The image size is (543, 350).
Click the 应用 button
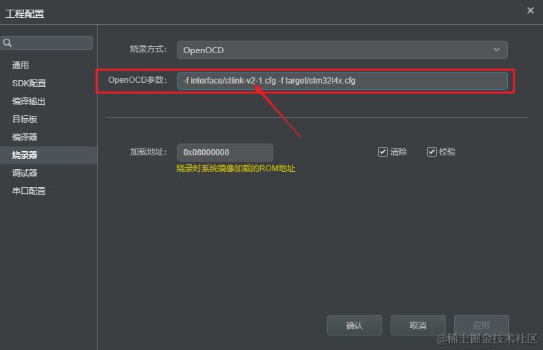[x=482, y=325]
